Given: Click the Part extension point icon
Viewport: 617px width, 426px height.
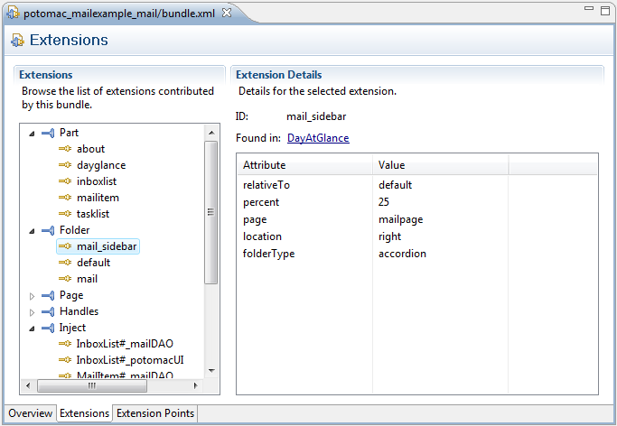Looking at the screenshot, I should [x=48, y=133].
